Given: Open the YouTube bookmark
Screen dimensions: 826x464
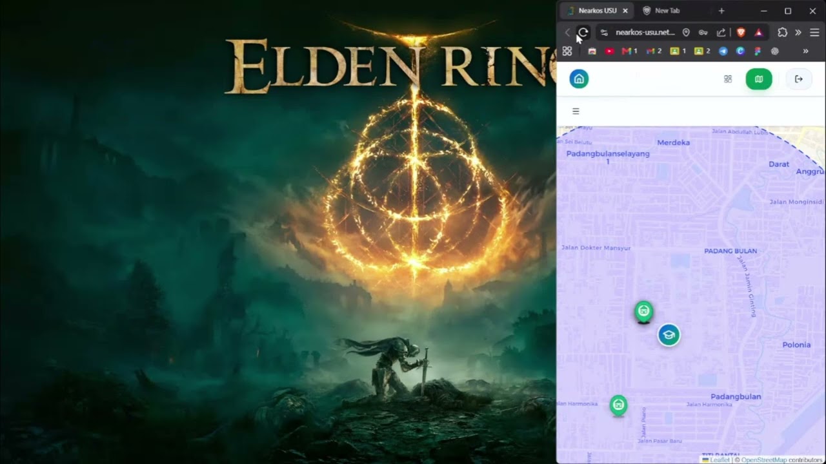Looking at the screenshot, I should [609, 51].
